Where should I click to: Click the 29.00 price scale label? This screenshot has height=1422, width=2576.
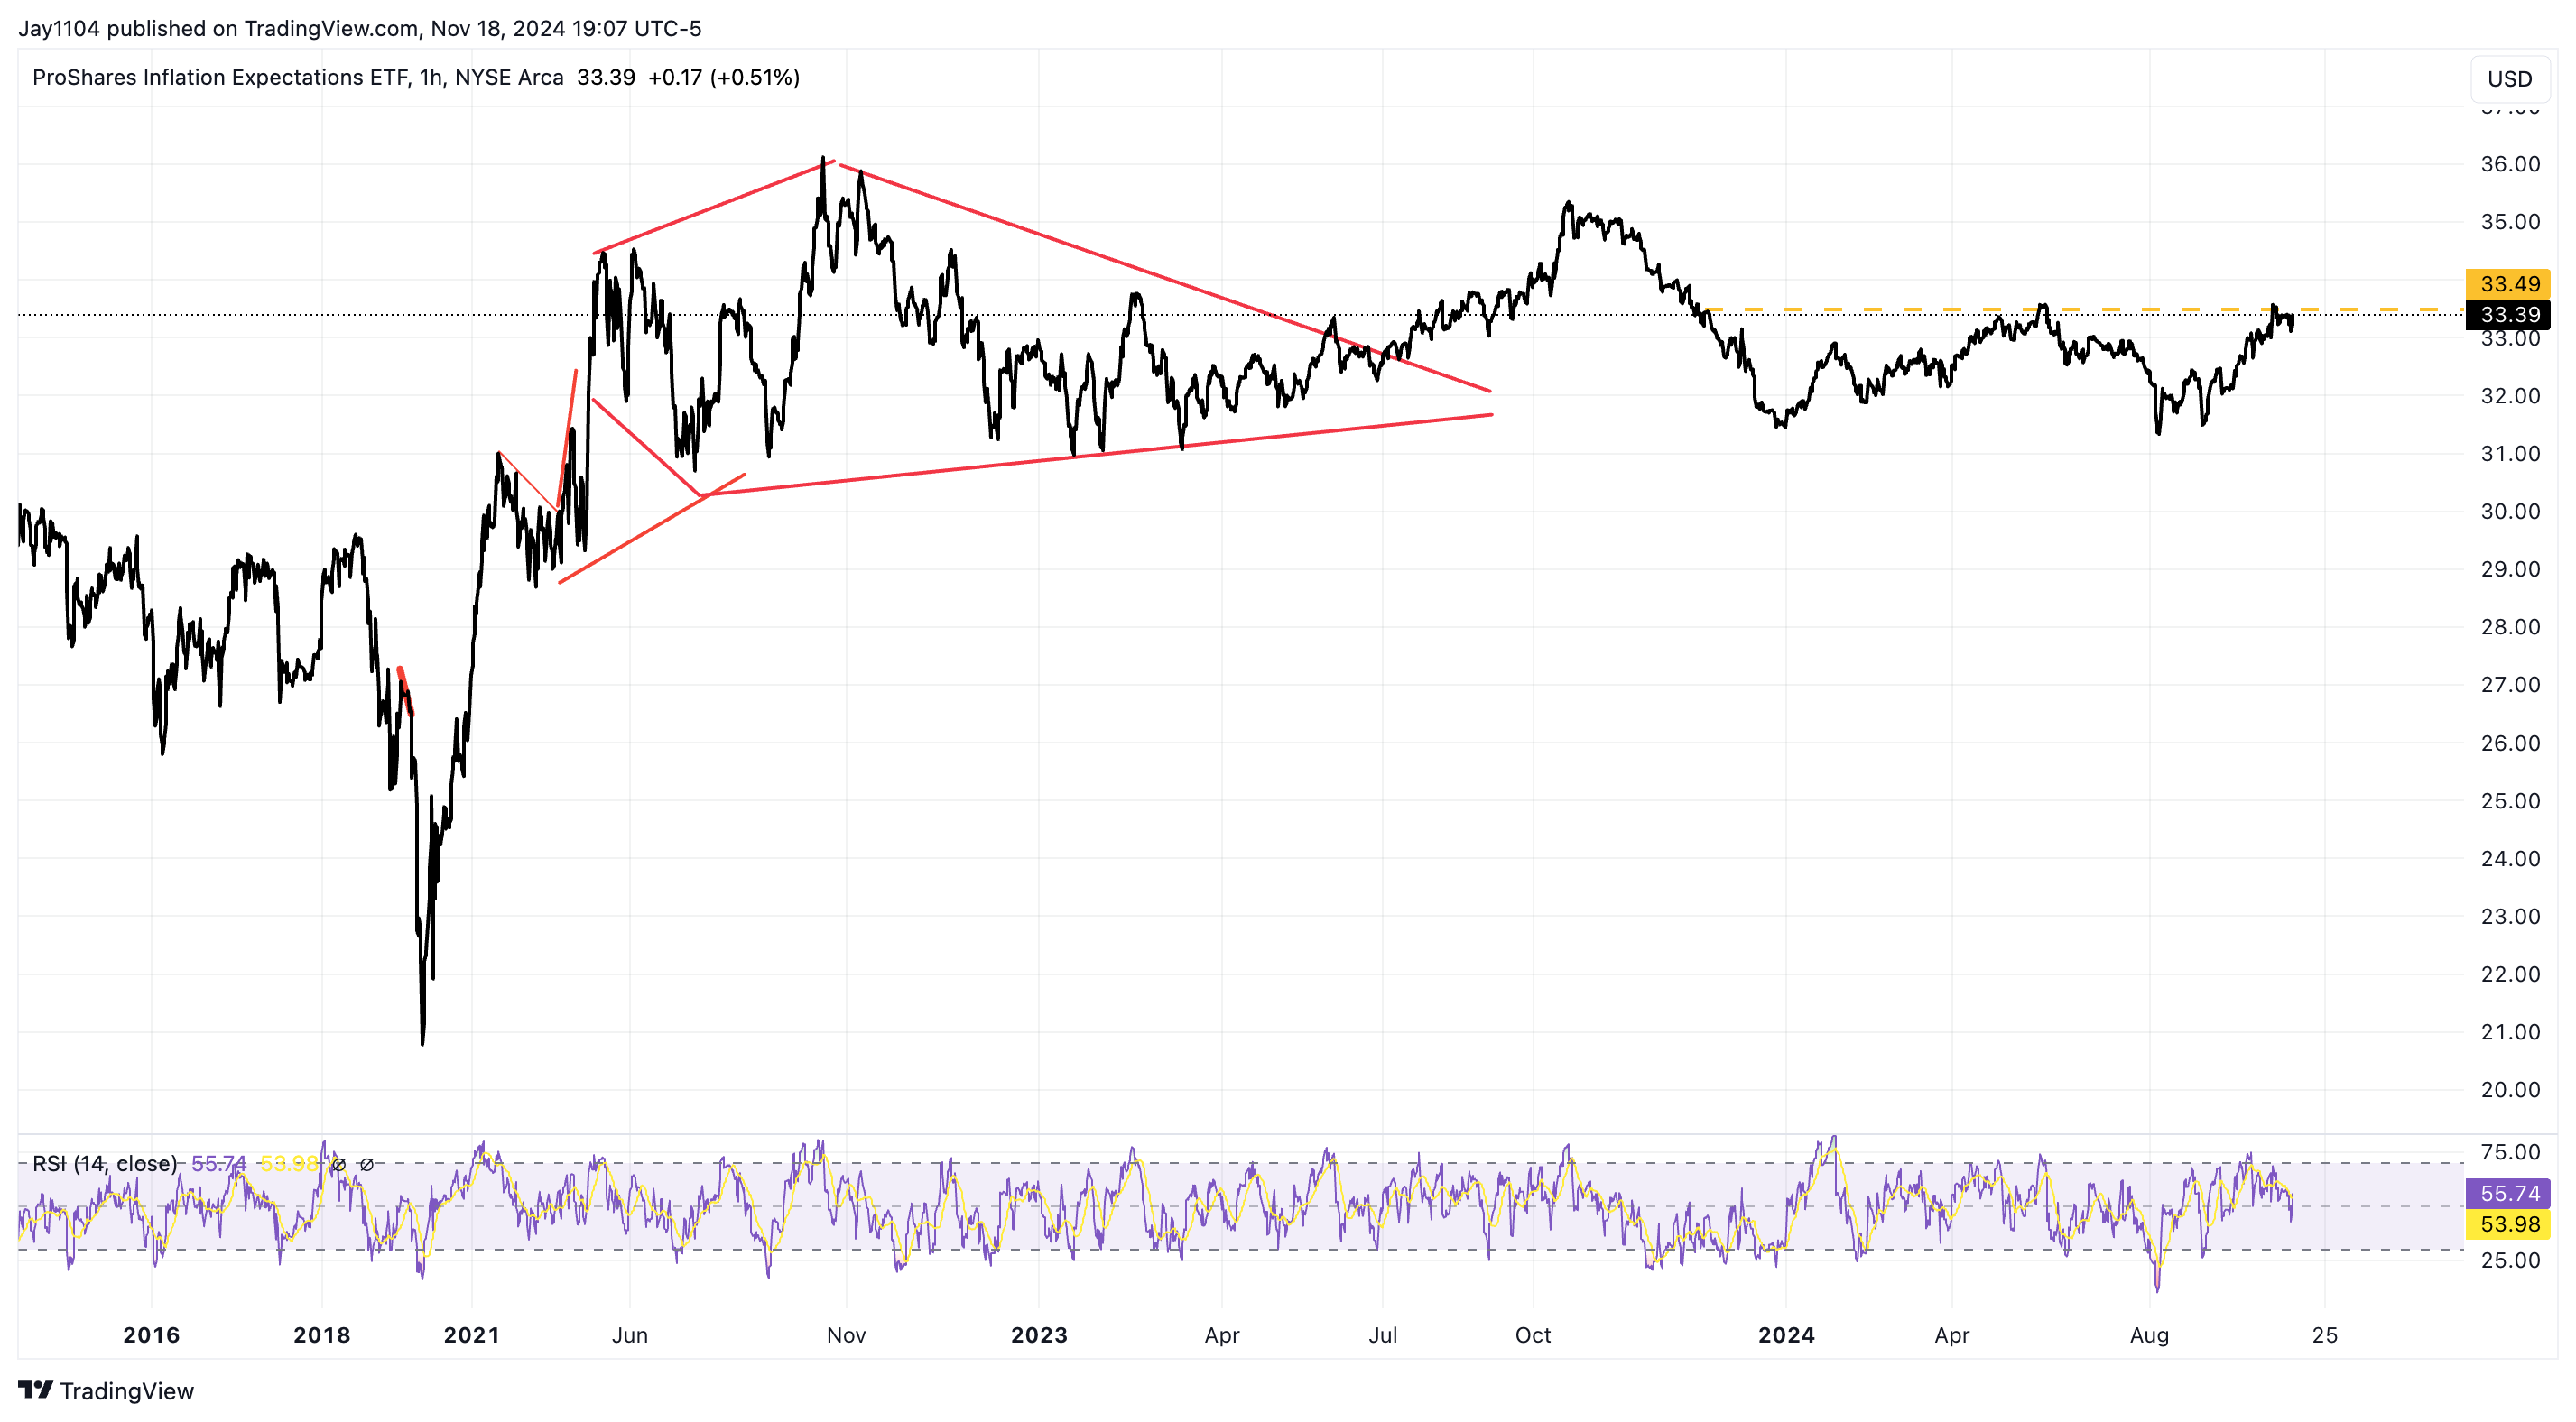[x=2510, y=569]
